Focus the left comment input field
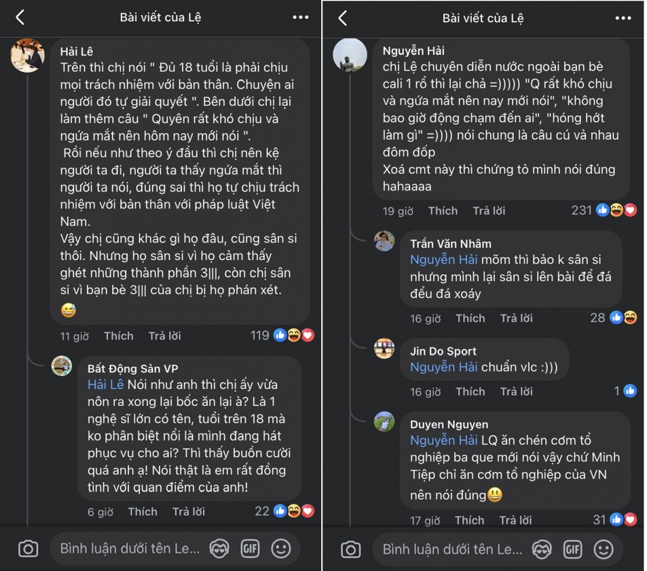 [x=130, y=548]
